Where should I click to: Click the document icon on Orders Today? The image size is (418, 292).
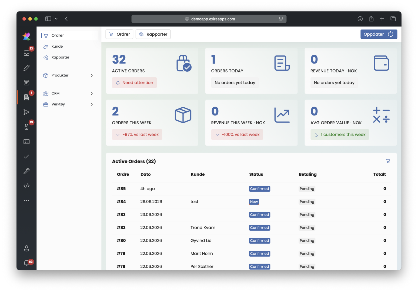(282, 63)
